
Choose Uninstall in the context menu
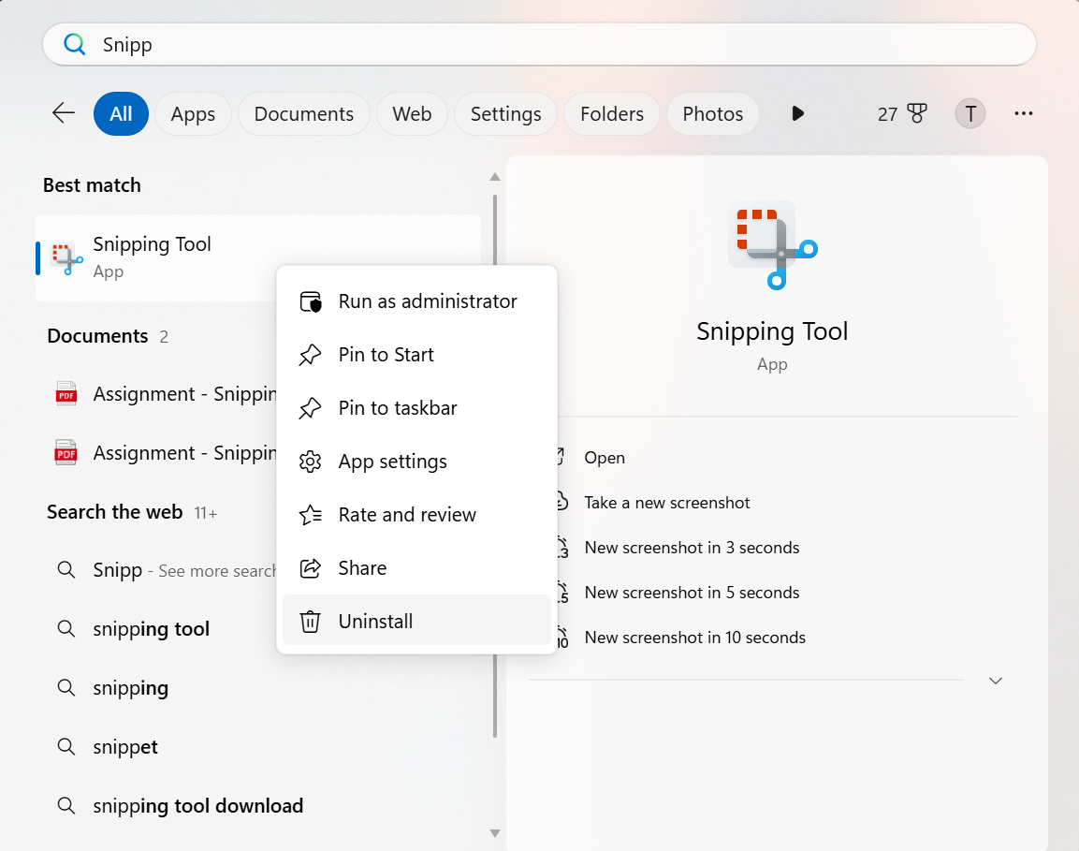416,621
